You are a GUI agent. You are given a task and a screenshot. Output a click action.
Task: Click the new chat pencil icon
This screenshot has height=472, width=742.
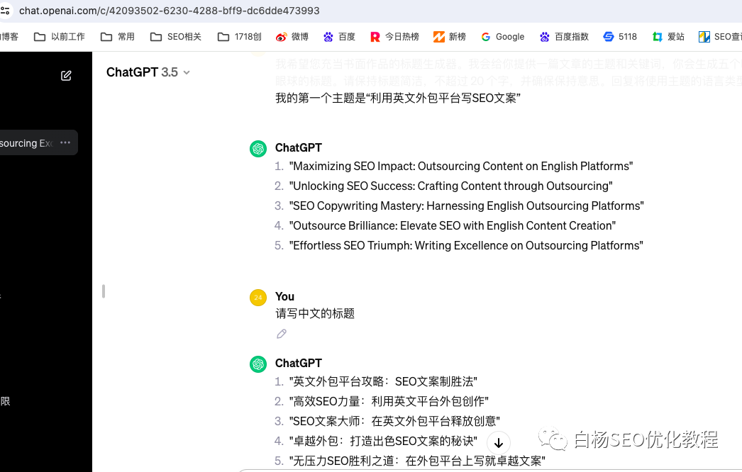click(66, 75)
